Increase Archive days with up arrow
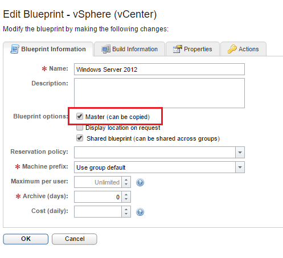The height and width of the screenshot is (258, 283). click(x=126, y=194)
